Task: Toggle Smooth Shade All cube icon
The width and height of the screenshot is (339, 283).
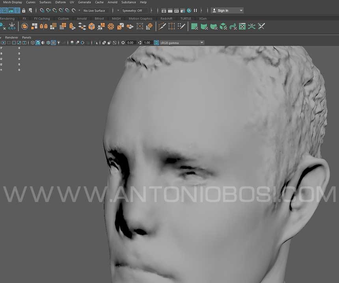Action: 38,43
